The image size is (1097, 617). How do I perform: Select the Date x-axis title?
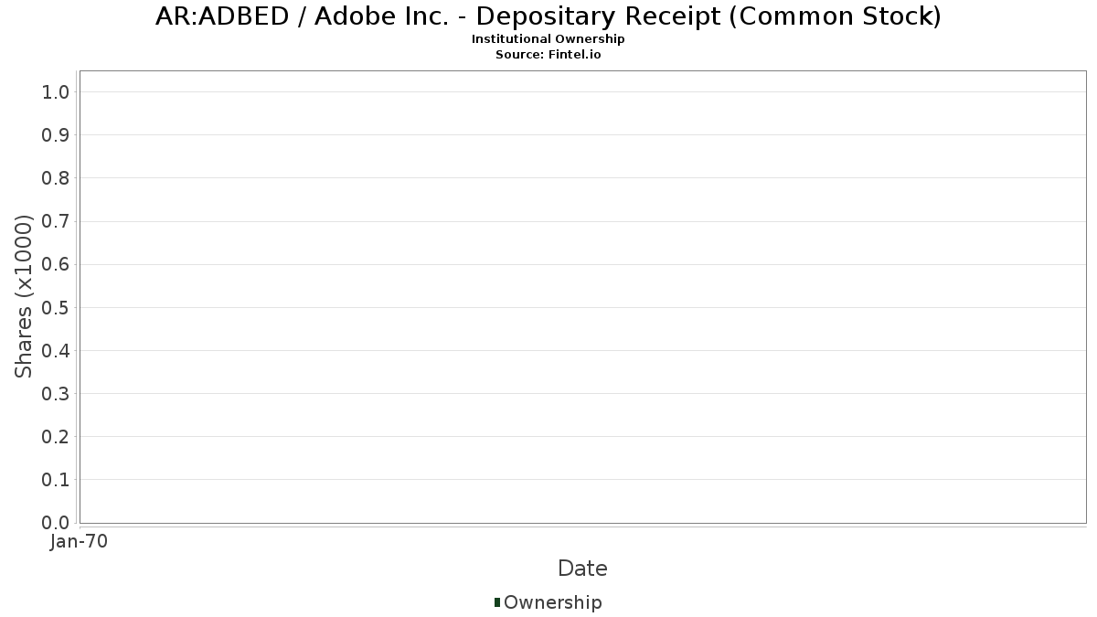click(x=582, y=569)
